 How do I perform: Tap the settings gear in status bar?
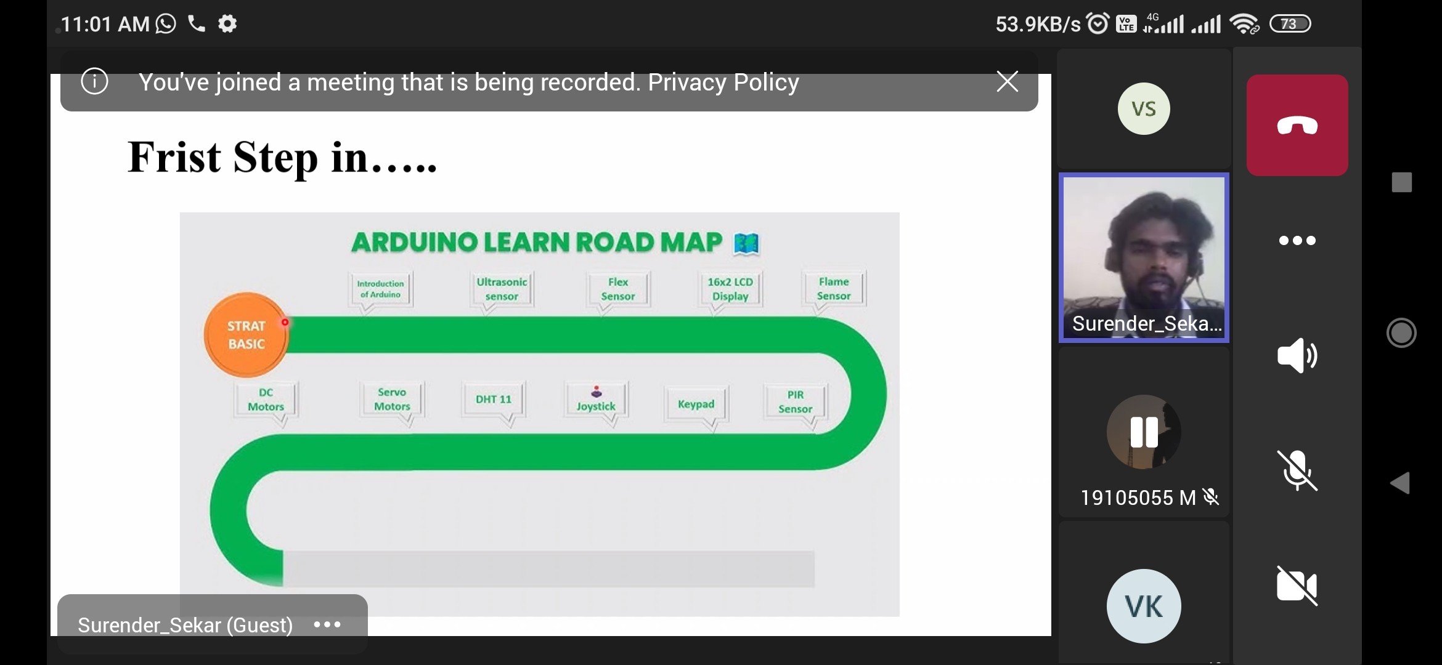pyautogui.click(x=227, y=24)
